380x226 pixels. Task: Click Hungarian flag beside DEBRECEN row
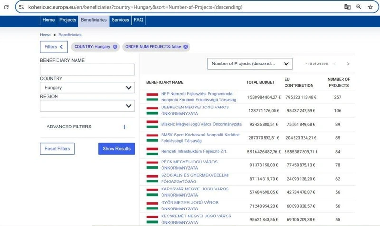(152, 110)
